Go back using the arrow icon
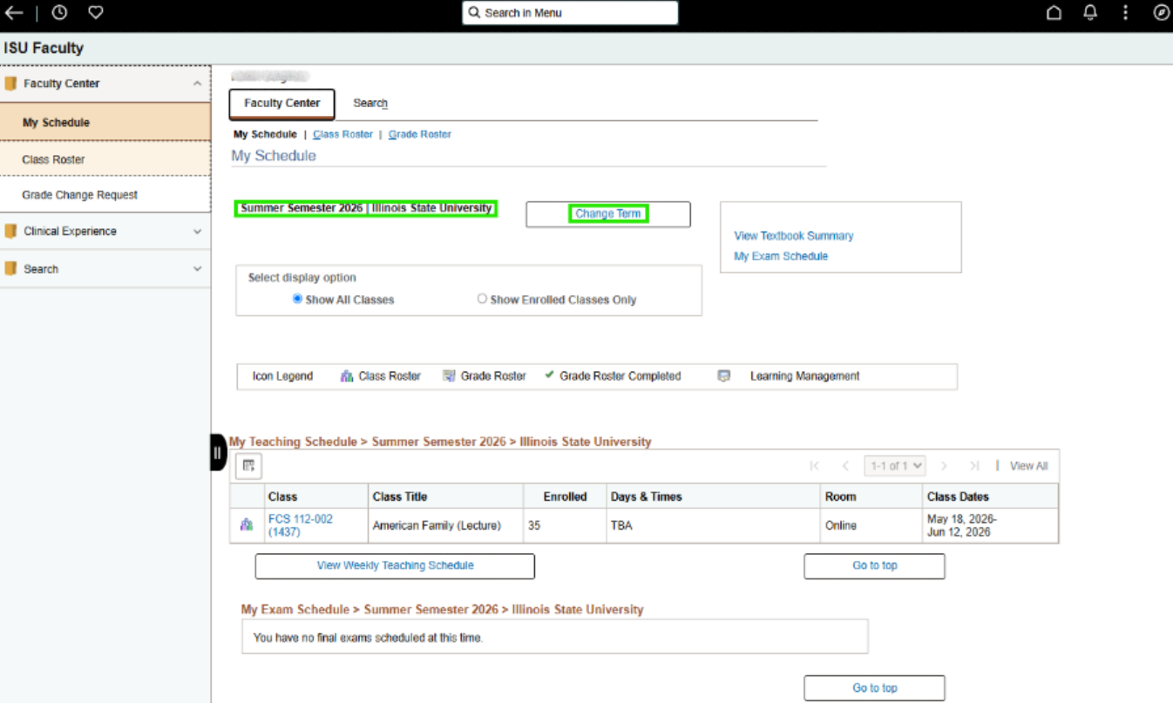The image size is (1173, 703). (14, 13)
